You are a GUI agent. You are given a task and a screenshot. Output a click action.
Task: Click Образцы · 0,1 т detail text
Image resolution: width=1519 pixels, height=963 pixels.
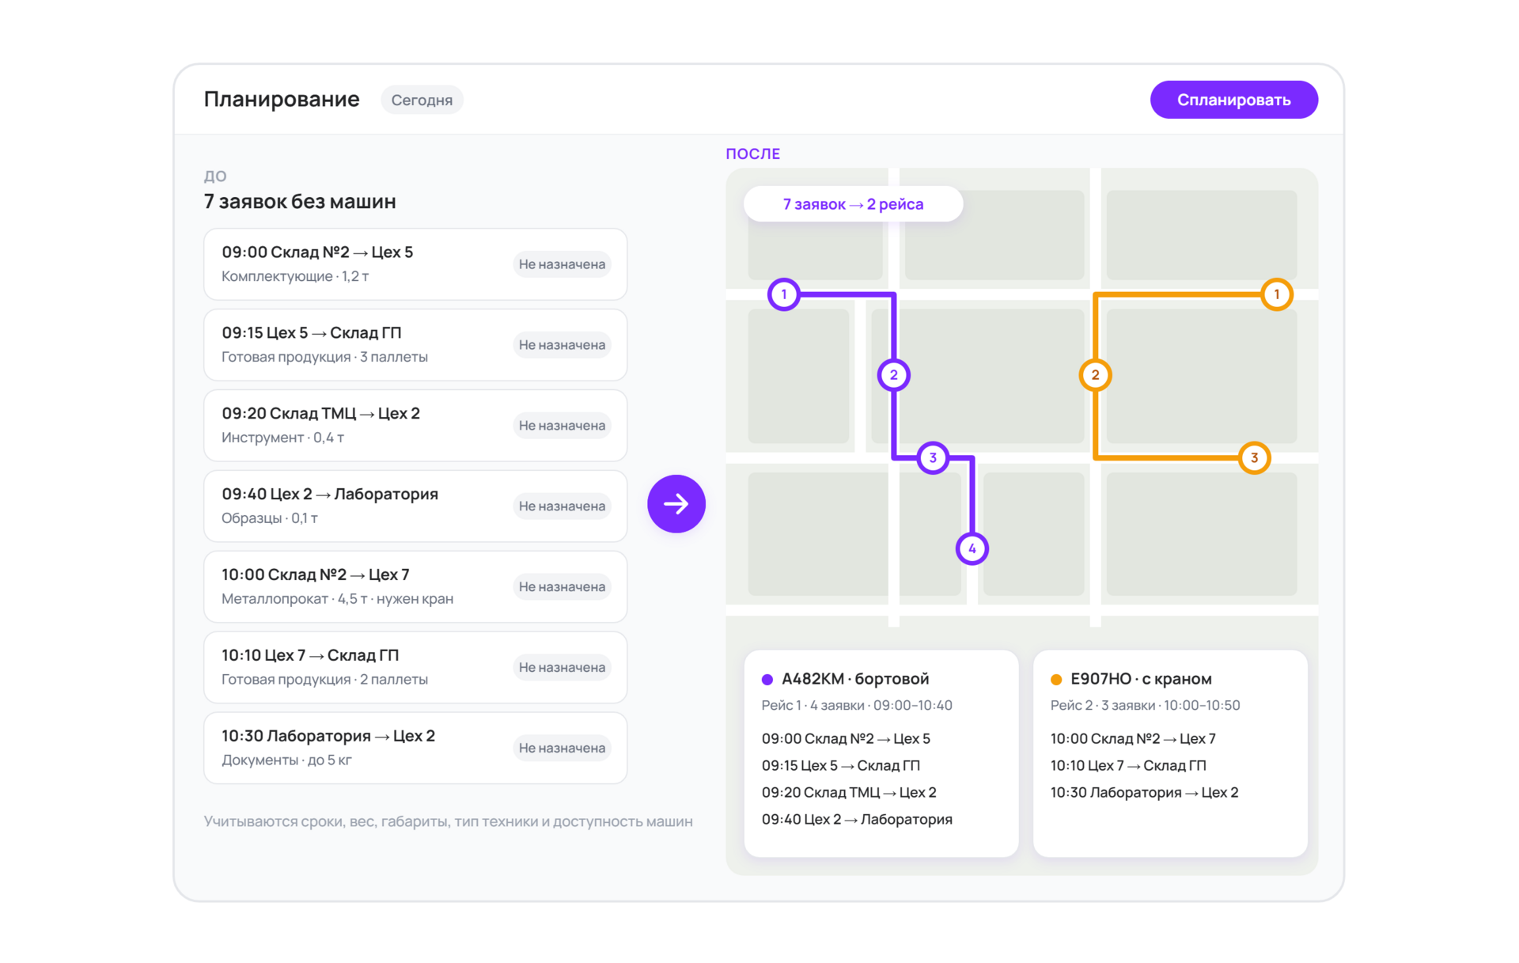tap(270, 518)
